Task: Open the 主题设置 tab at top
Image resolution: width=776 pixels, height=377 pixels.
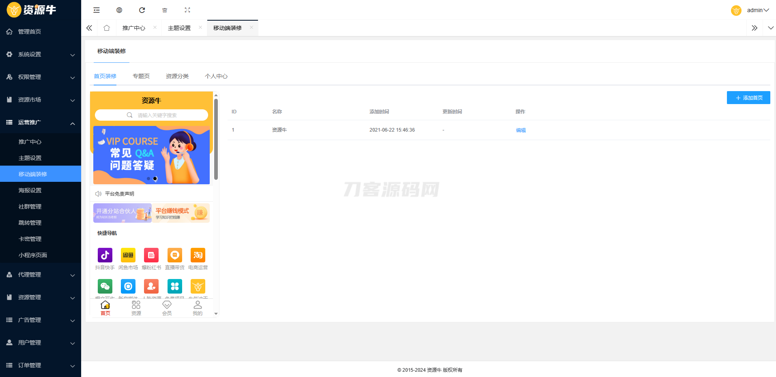Action: click(179, 28)
